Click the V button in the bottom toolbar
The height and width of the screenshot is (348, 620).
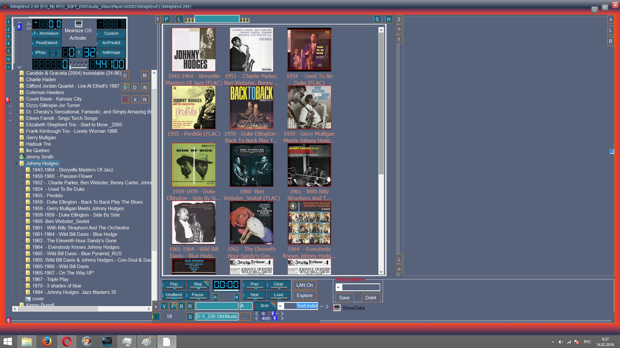(x=164, y=306)
